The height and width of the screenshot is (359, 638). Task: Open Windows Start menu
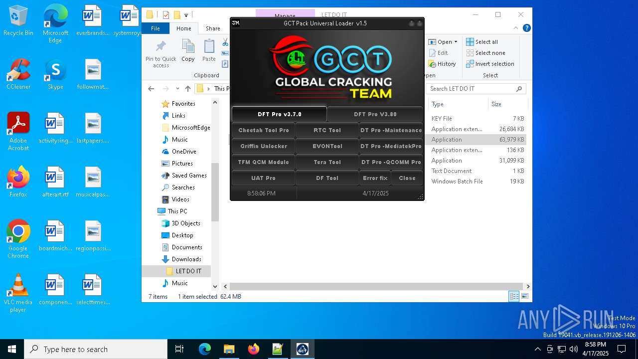pyautogui.click(x=12, y=349)
